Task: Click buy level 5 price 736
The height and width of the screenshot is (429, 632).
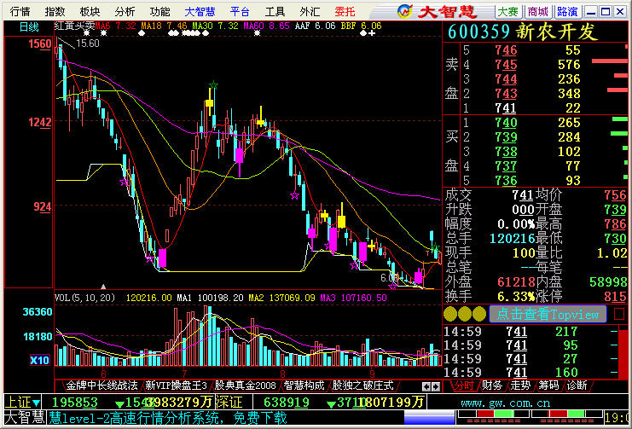Action: [x=506, y=180]
